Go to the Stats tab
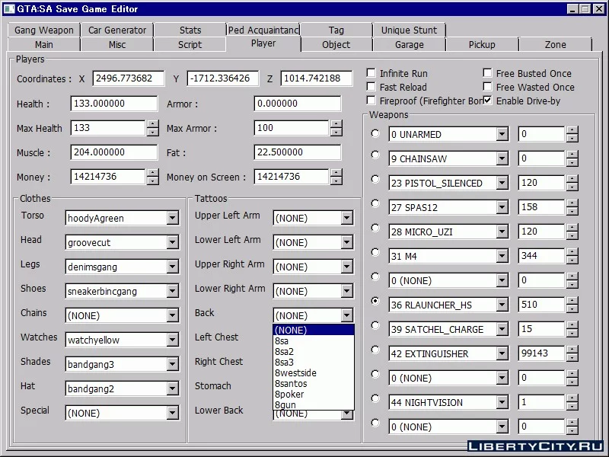609x457 pixels. point(190,30)
